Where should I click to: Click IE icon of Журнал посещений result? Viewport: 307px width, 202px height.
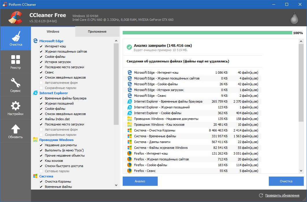pyautogui.click(x=129, y=107)
